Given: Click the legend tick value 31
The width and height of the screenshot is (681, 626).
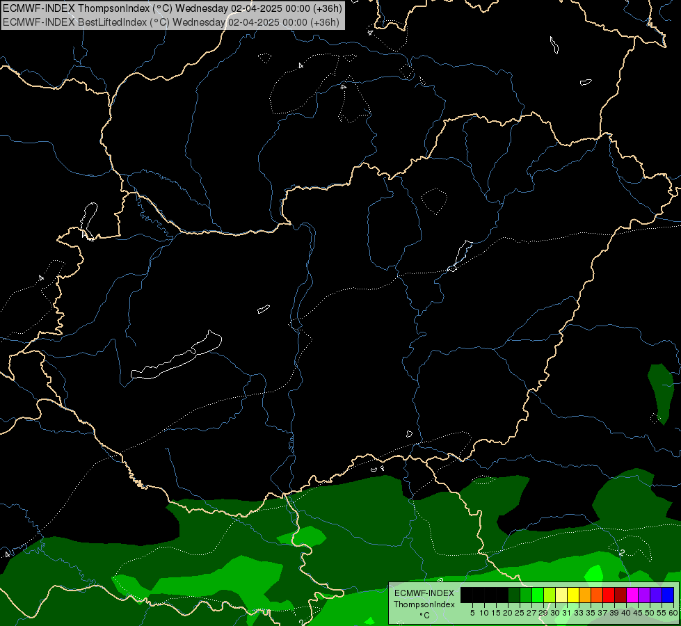Looking at the screenshot, I should [x=567, y=613].
